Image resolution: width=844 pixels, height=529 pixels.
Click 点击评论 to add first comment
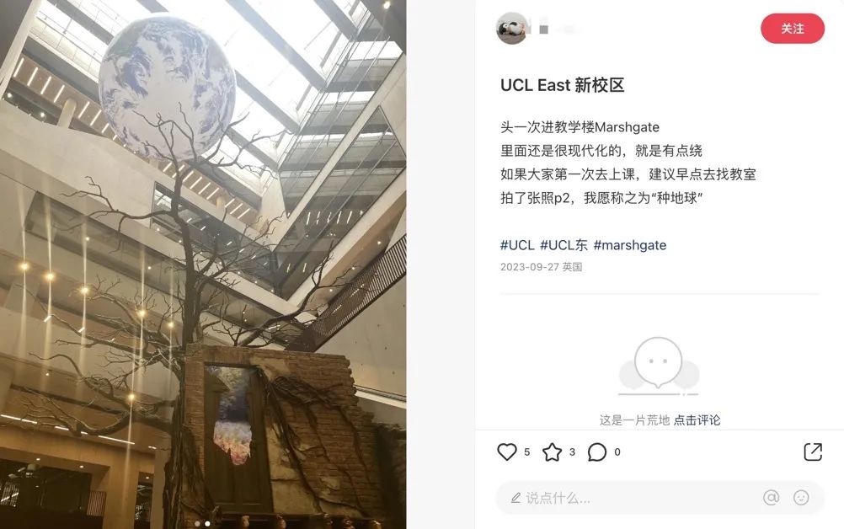point(697,420)
